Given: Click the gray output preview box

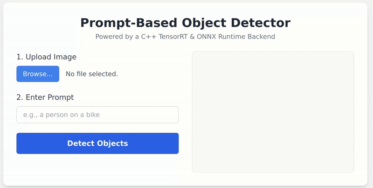Looking at the screenshot, I should pos(273,112).
